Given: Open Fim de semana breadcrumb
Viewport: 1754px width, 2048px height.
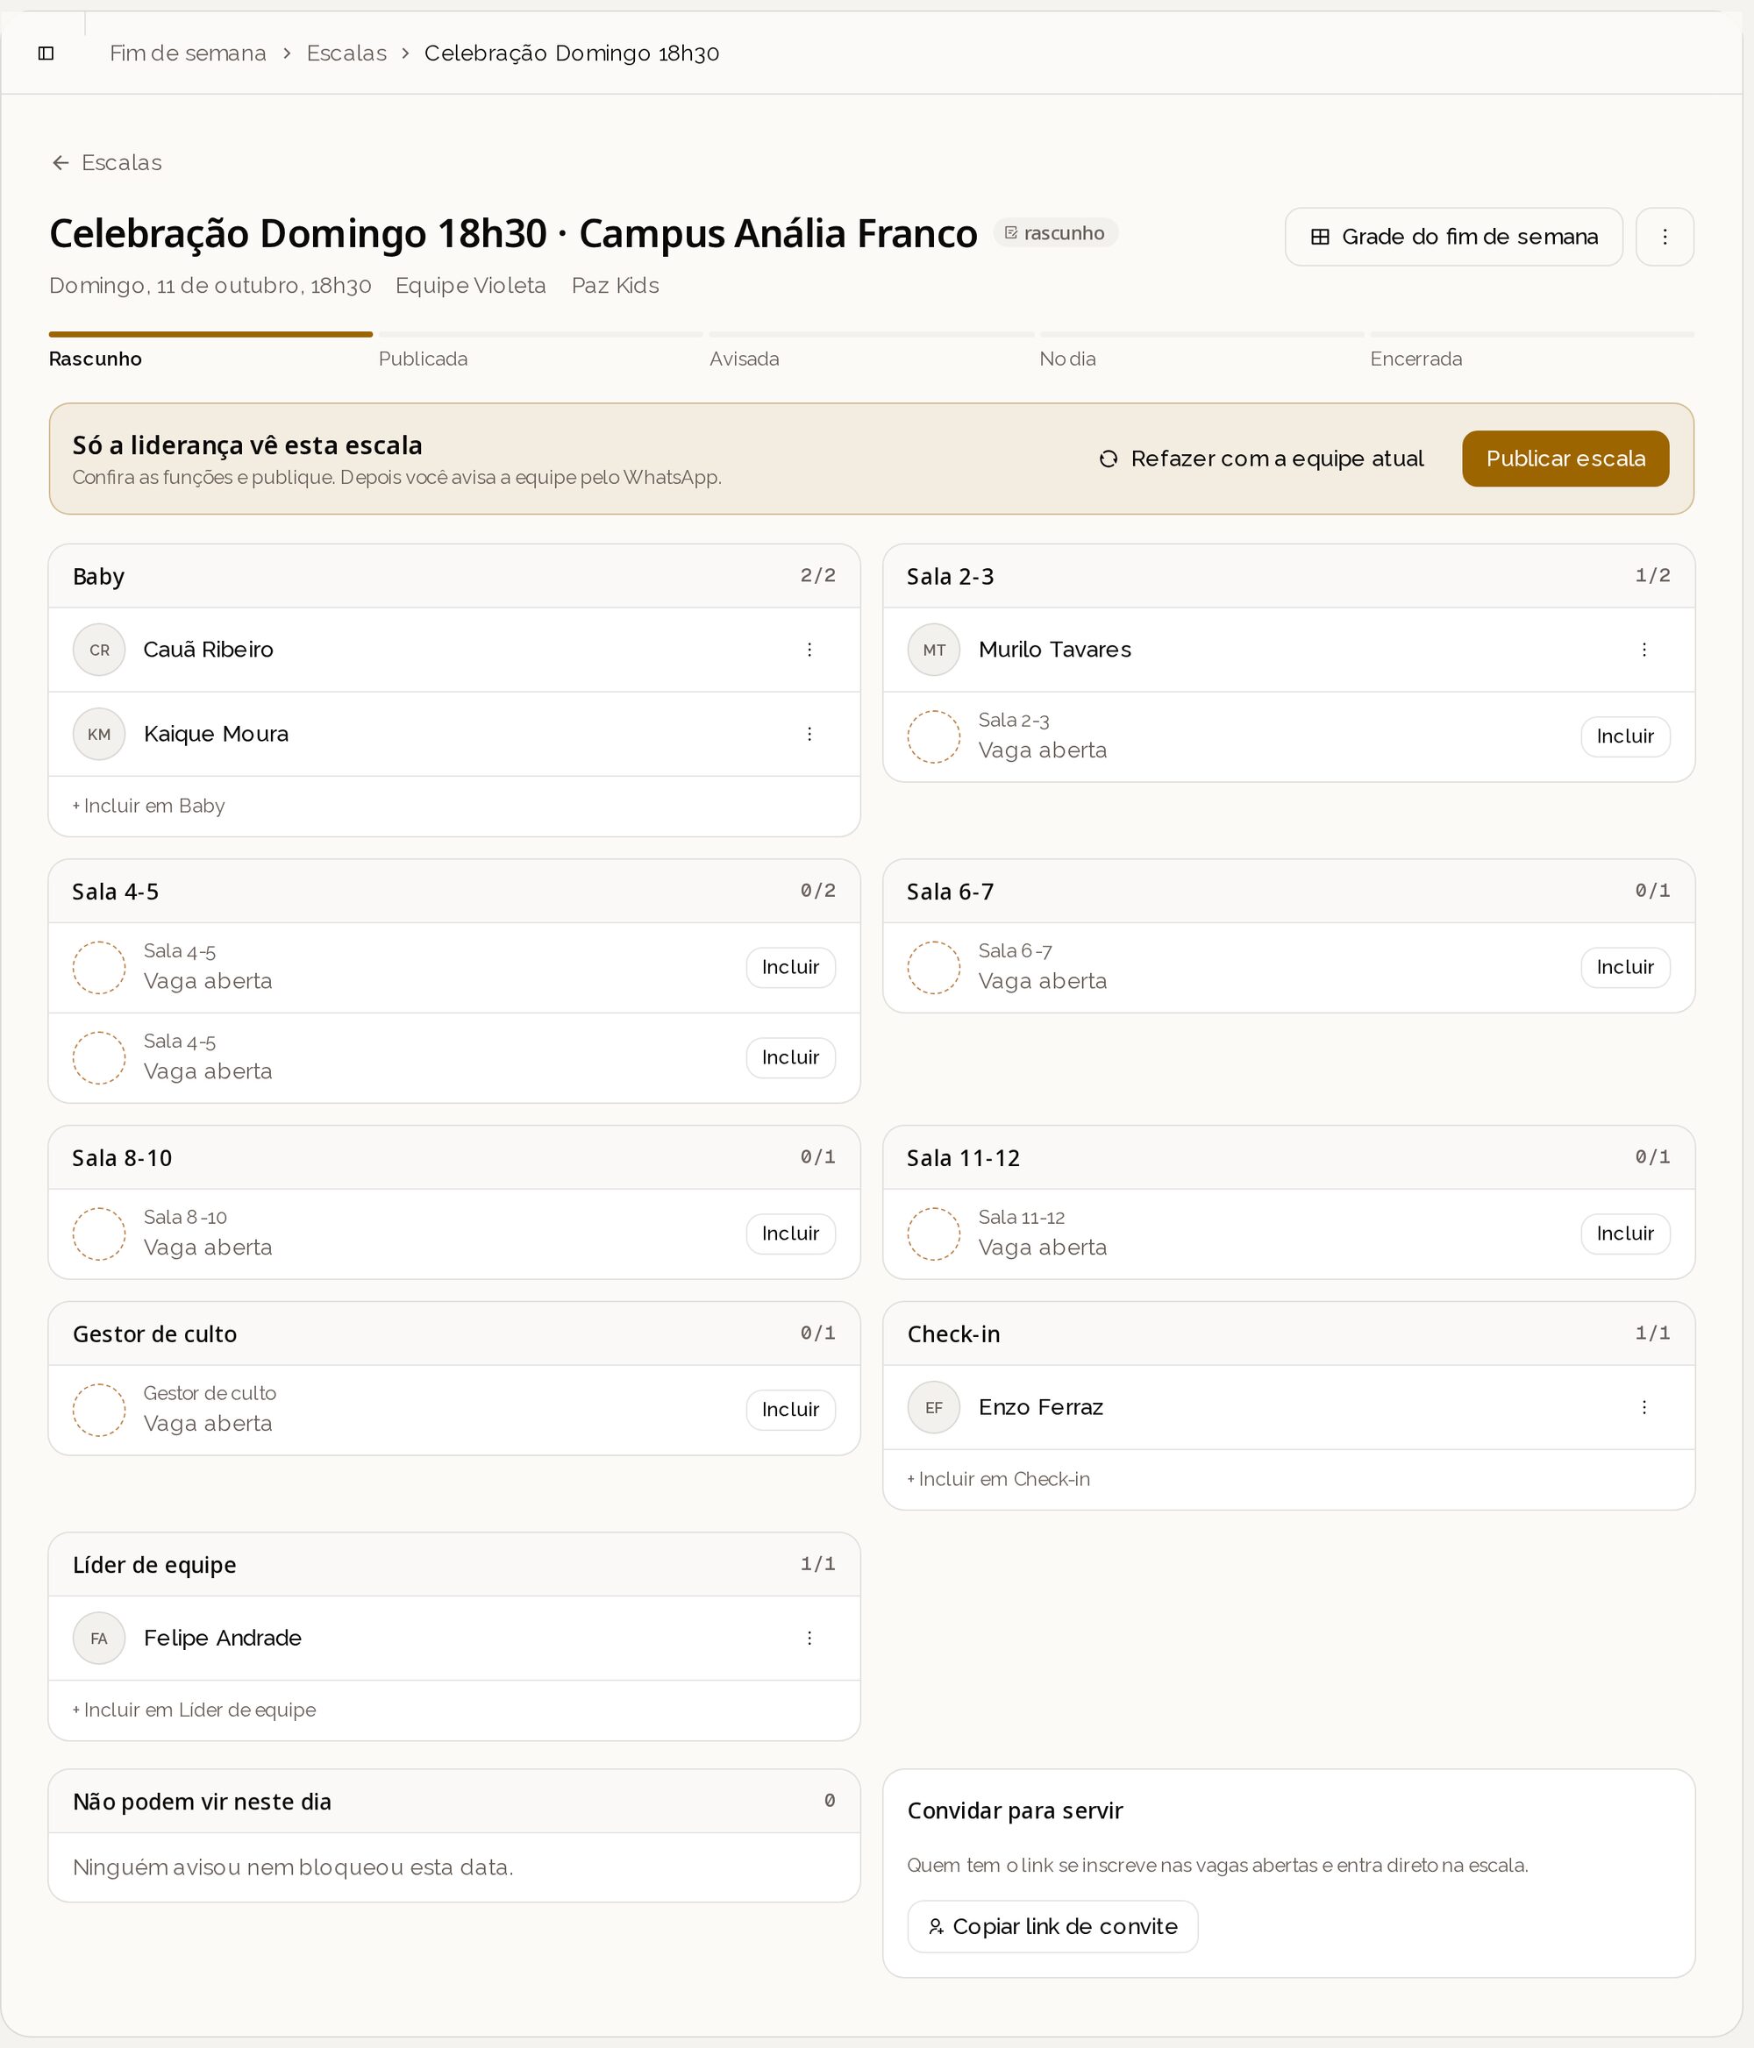Looking at the screenshot, I should (x=188, y=53).
